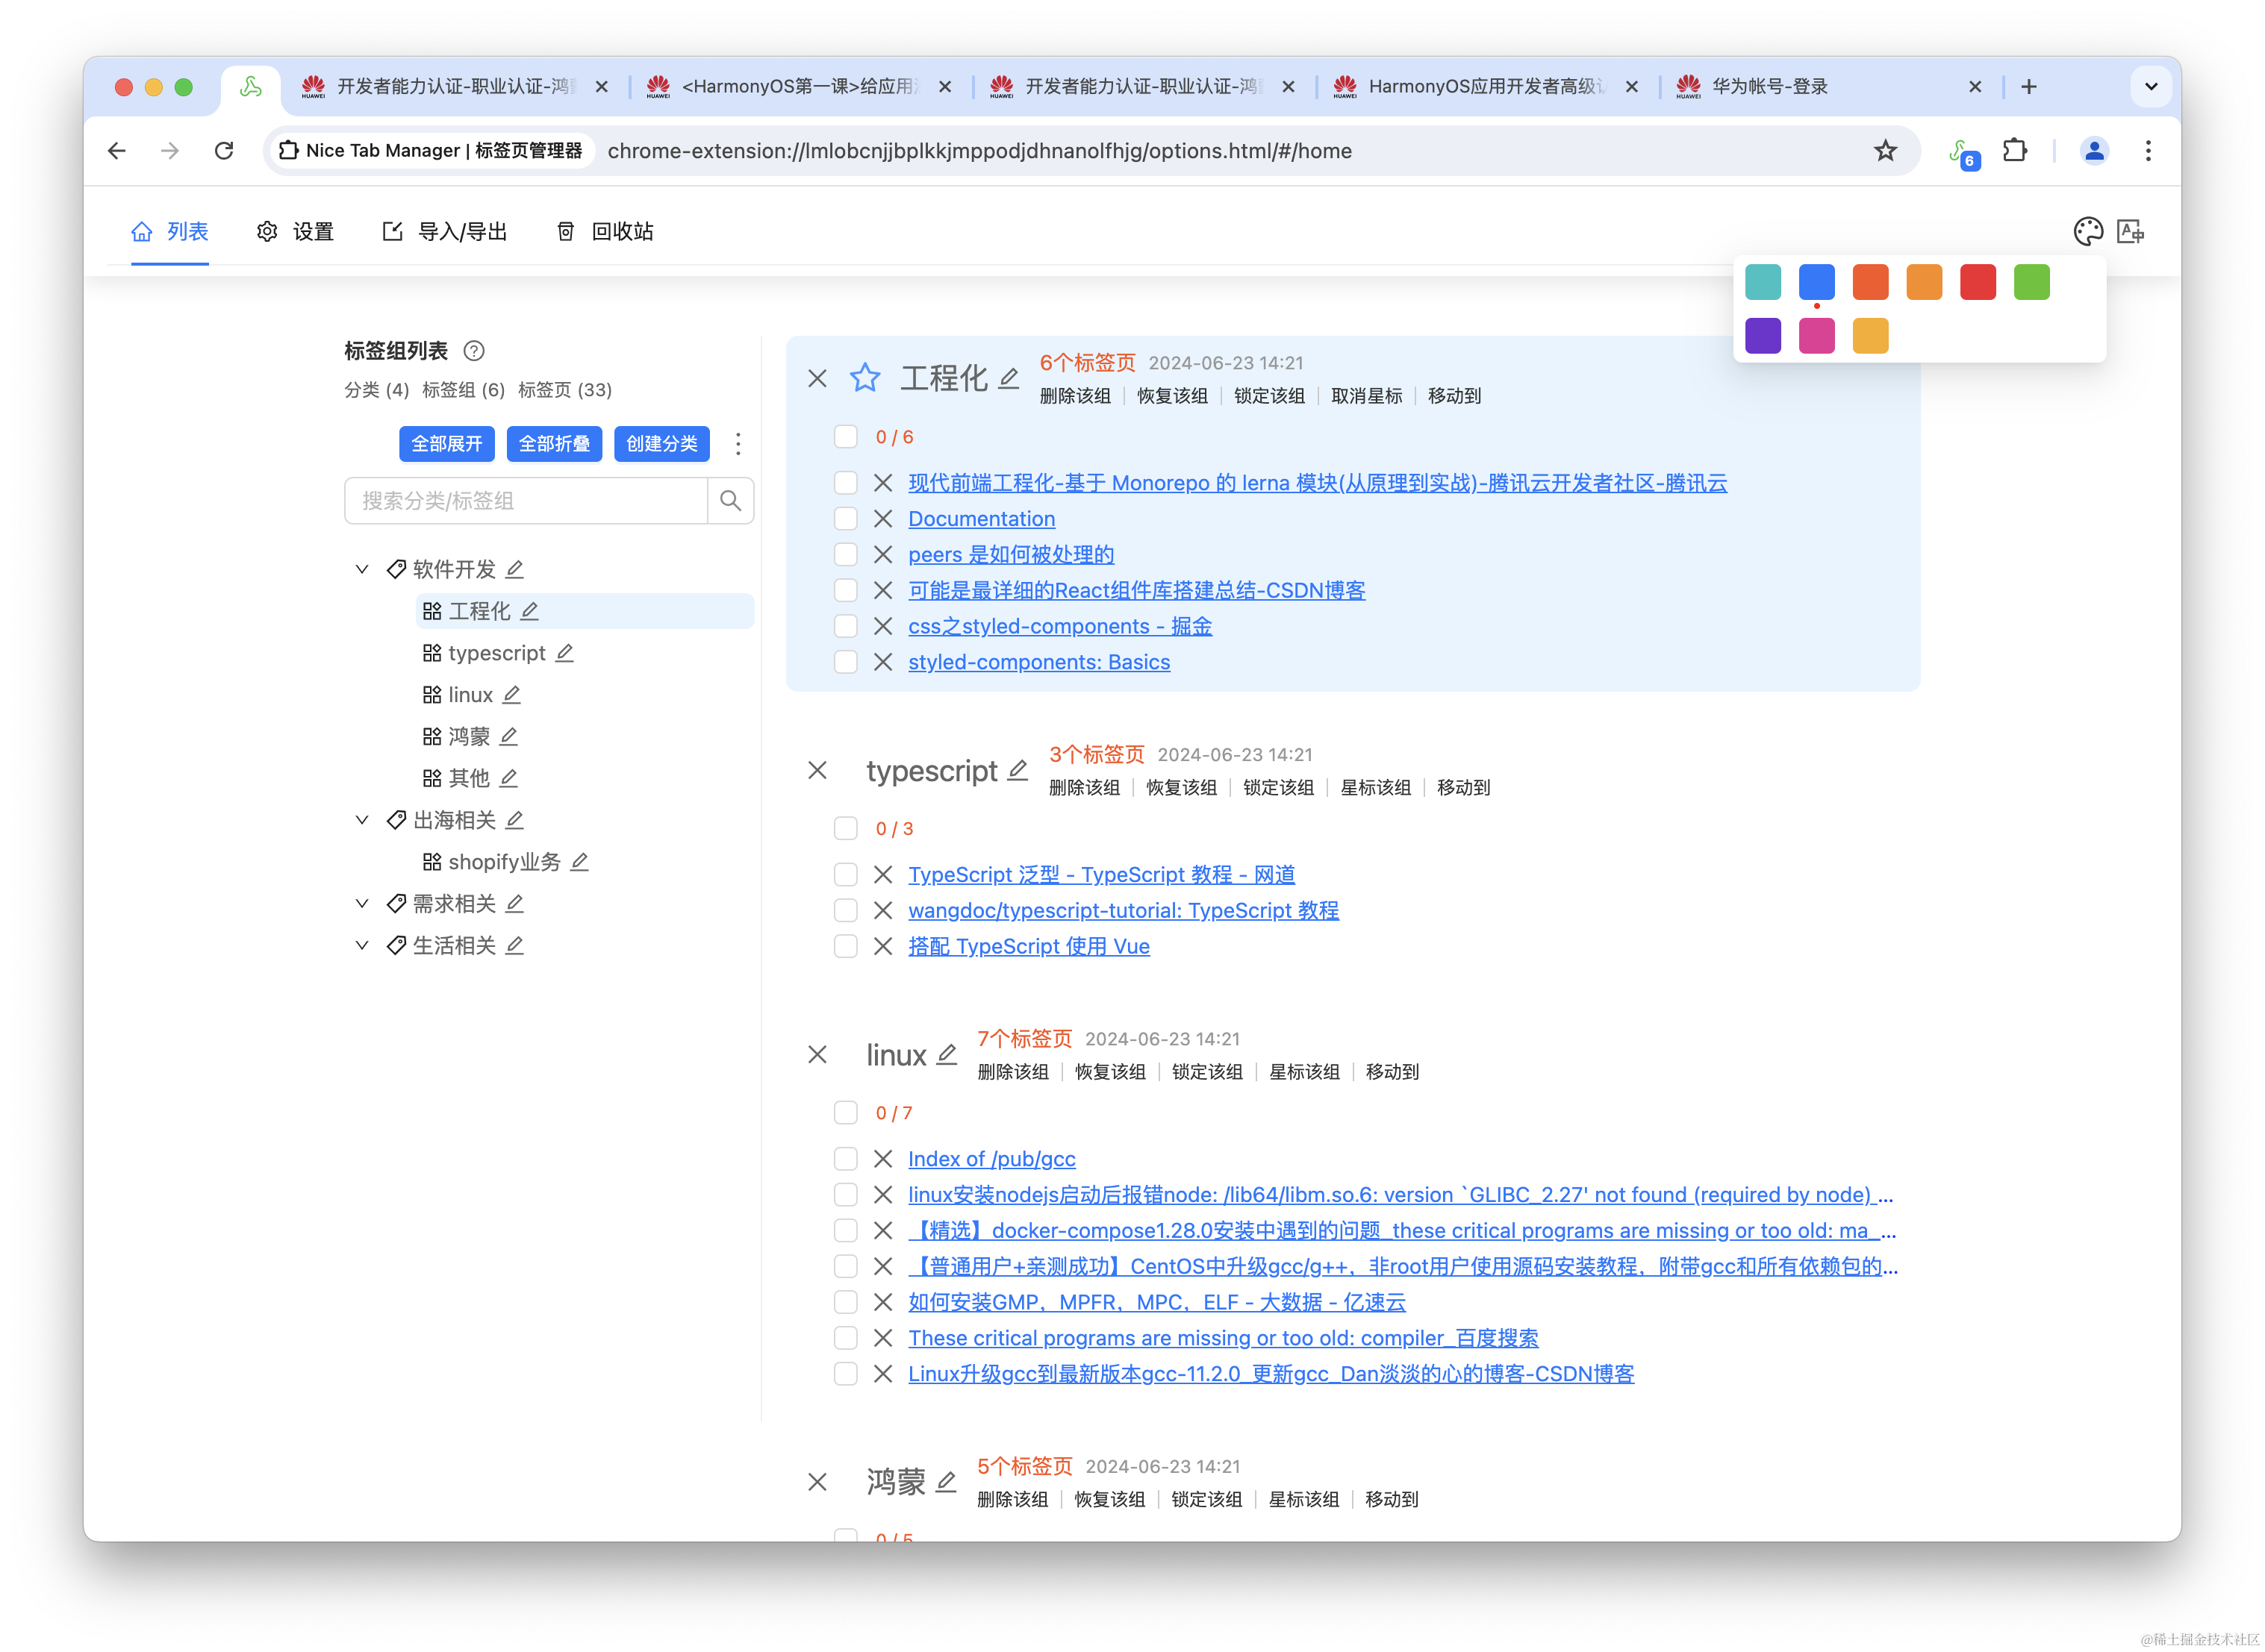Expand the 生活相关 category chevron
Screen dimensions: 2265x1652
tap(362, 945)
